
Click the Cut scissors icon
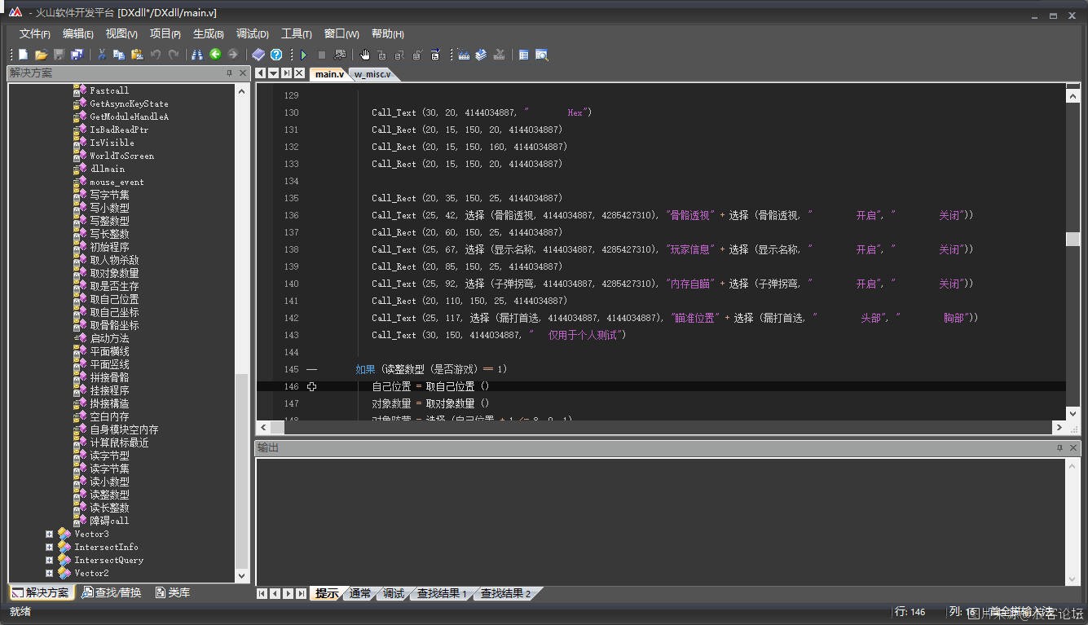point(102,55)
